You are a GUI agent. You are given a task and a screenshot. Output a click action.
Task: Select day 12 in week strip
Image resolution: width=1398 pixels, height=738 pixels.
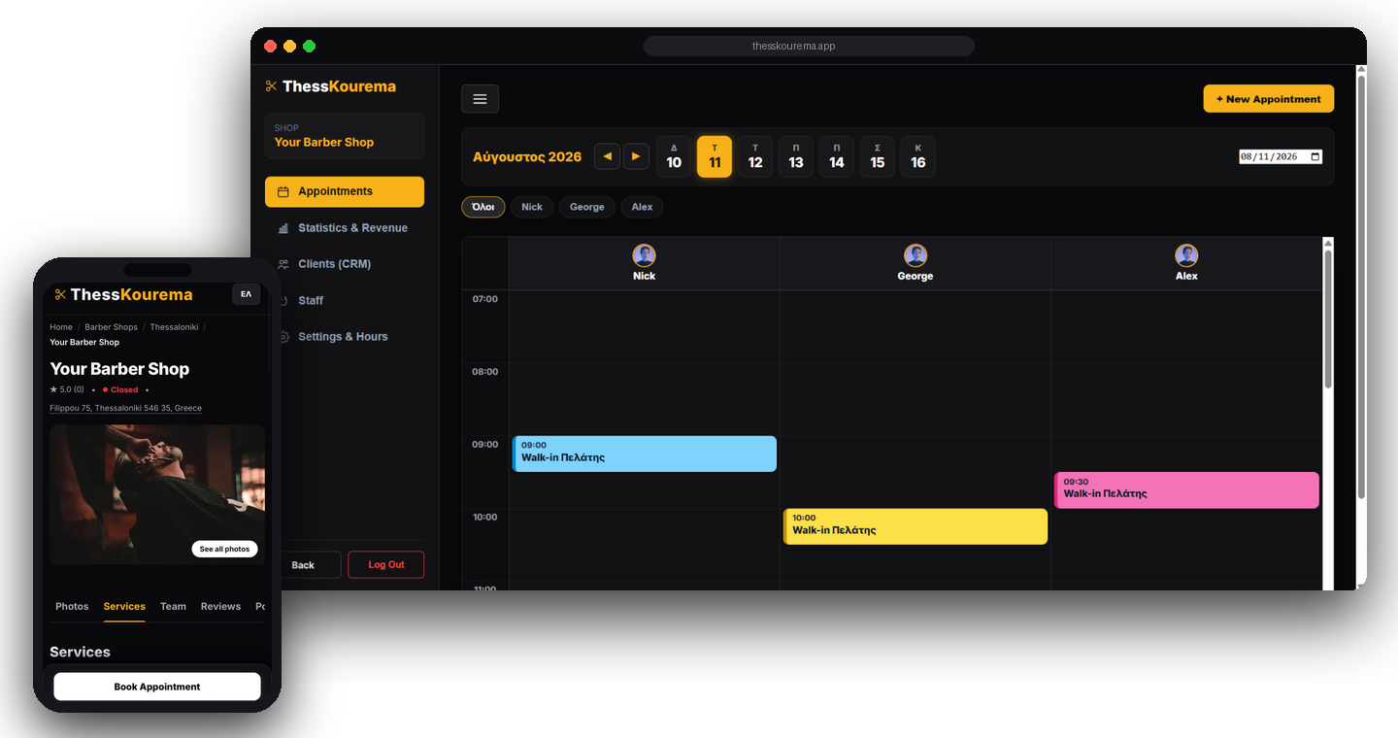pyautogui.click(x=755, y=156)
